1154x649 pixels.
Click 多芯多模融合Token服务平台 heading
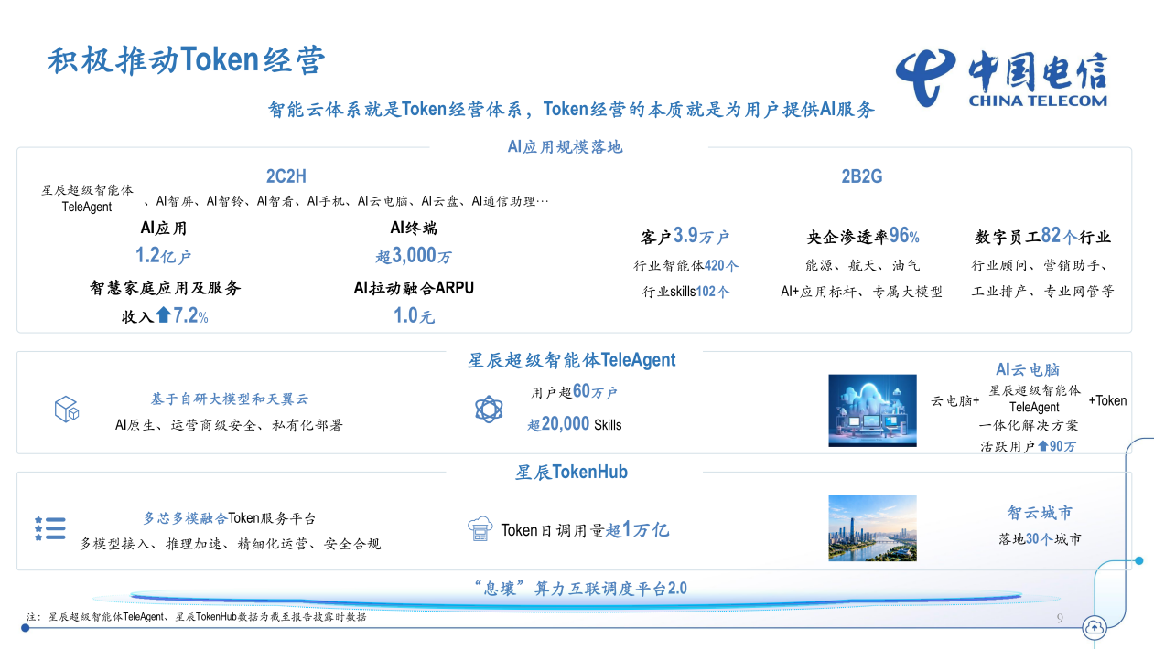coord(230,518)
